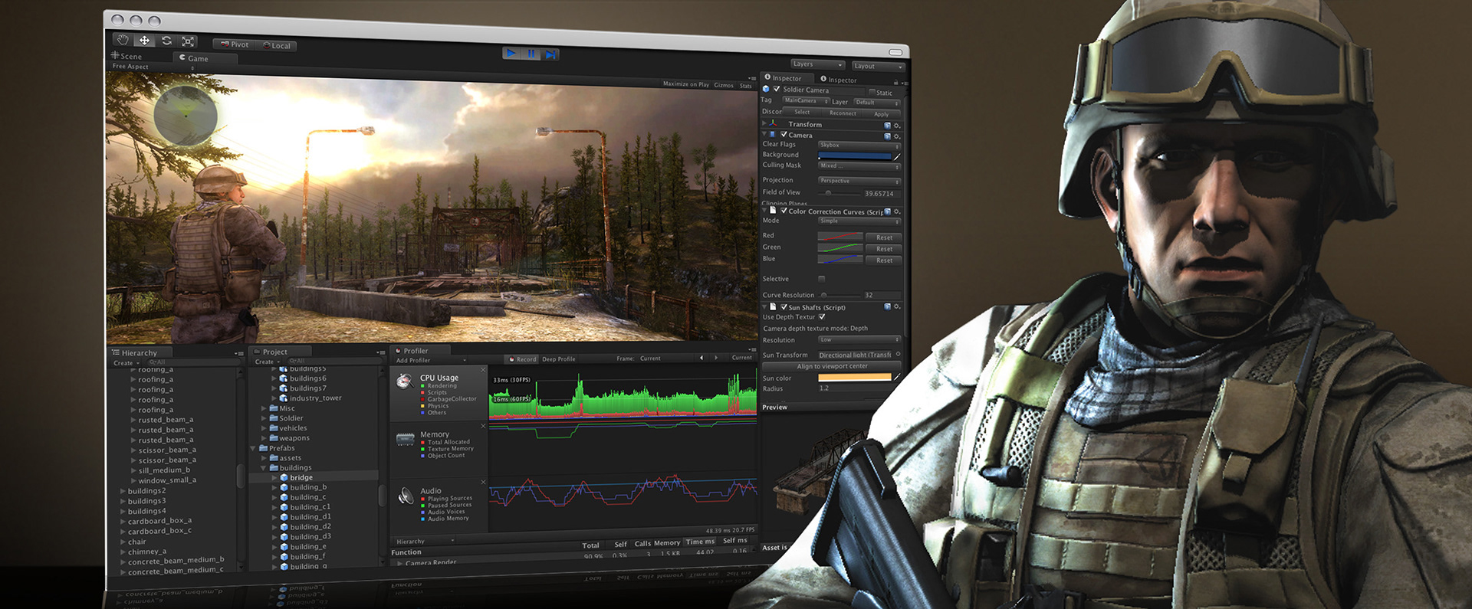Screen dimensions: 1472x609
Task: Open the Perspective Projection dropdown
Action: [x=859, y=181]
